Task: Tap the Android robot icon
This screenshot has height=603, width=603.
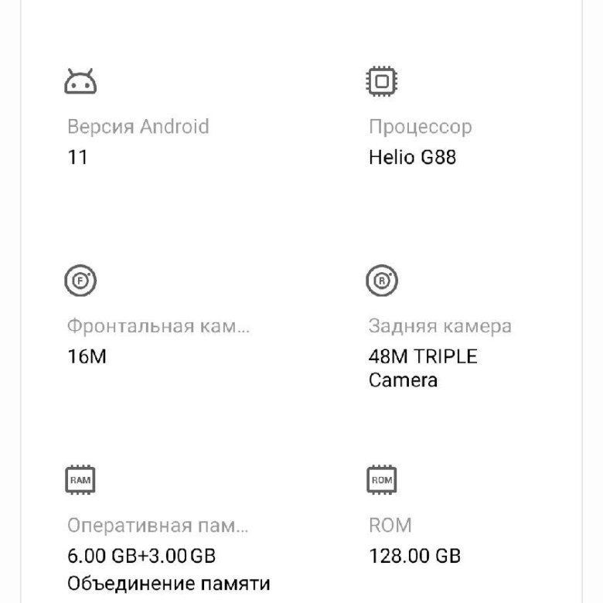Action: [x=80, y=81]
